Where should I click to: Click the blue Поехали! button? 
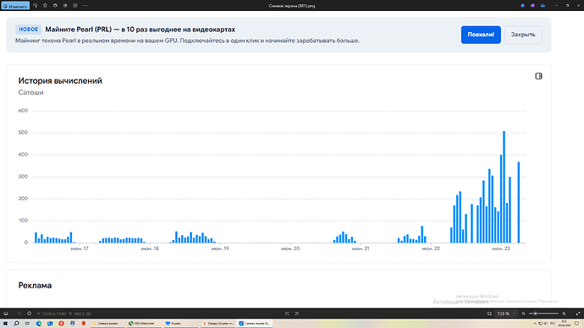click(481, 35)
